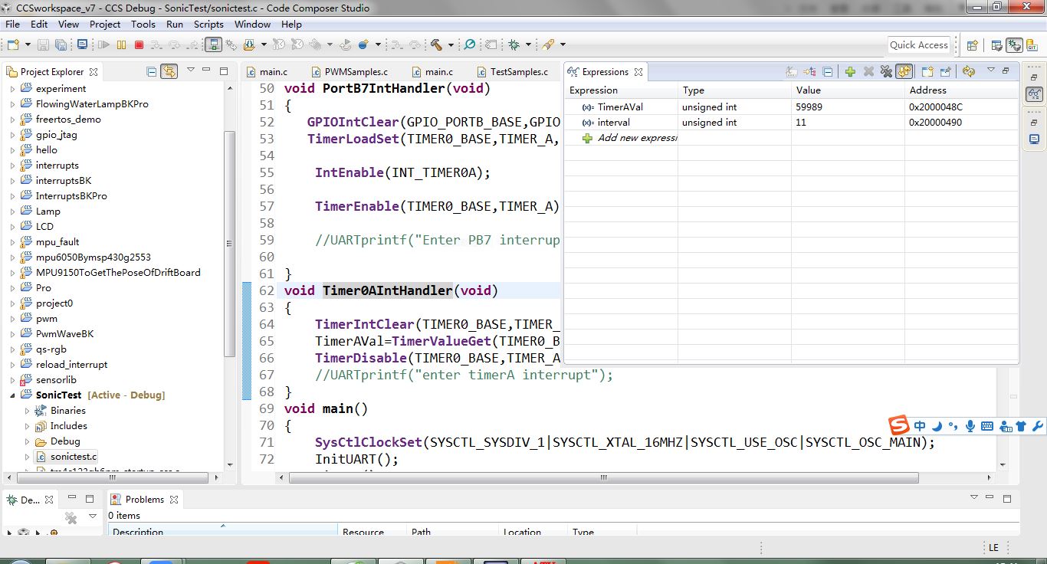Add a new expression with green plus icon
The width and height of the screenshot is (1047, 564).
click(x=850, y=71)
